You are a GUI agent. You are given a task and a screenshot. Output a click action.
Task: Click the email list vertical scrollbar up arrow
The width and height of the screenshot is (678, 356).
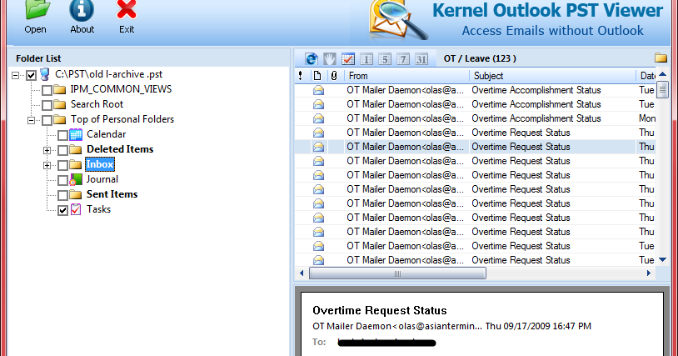pos(662,74)
